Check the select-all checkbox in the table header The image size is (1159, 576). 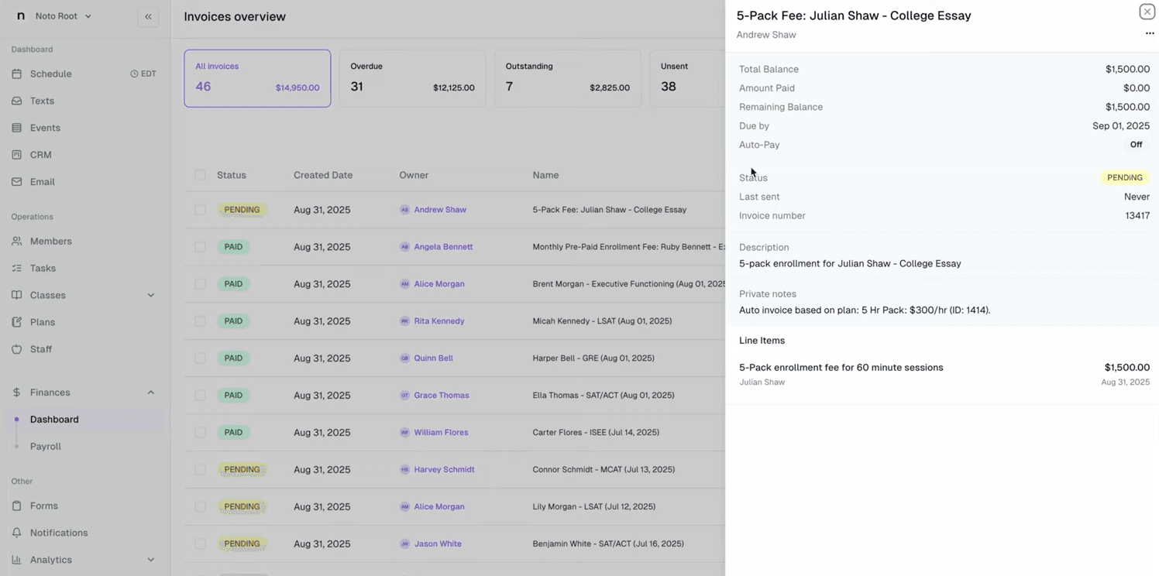[200, 175]
